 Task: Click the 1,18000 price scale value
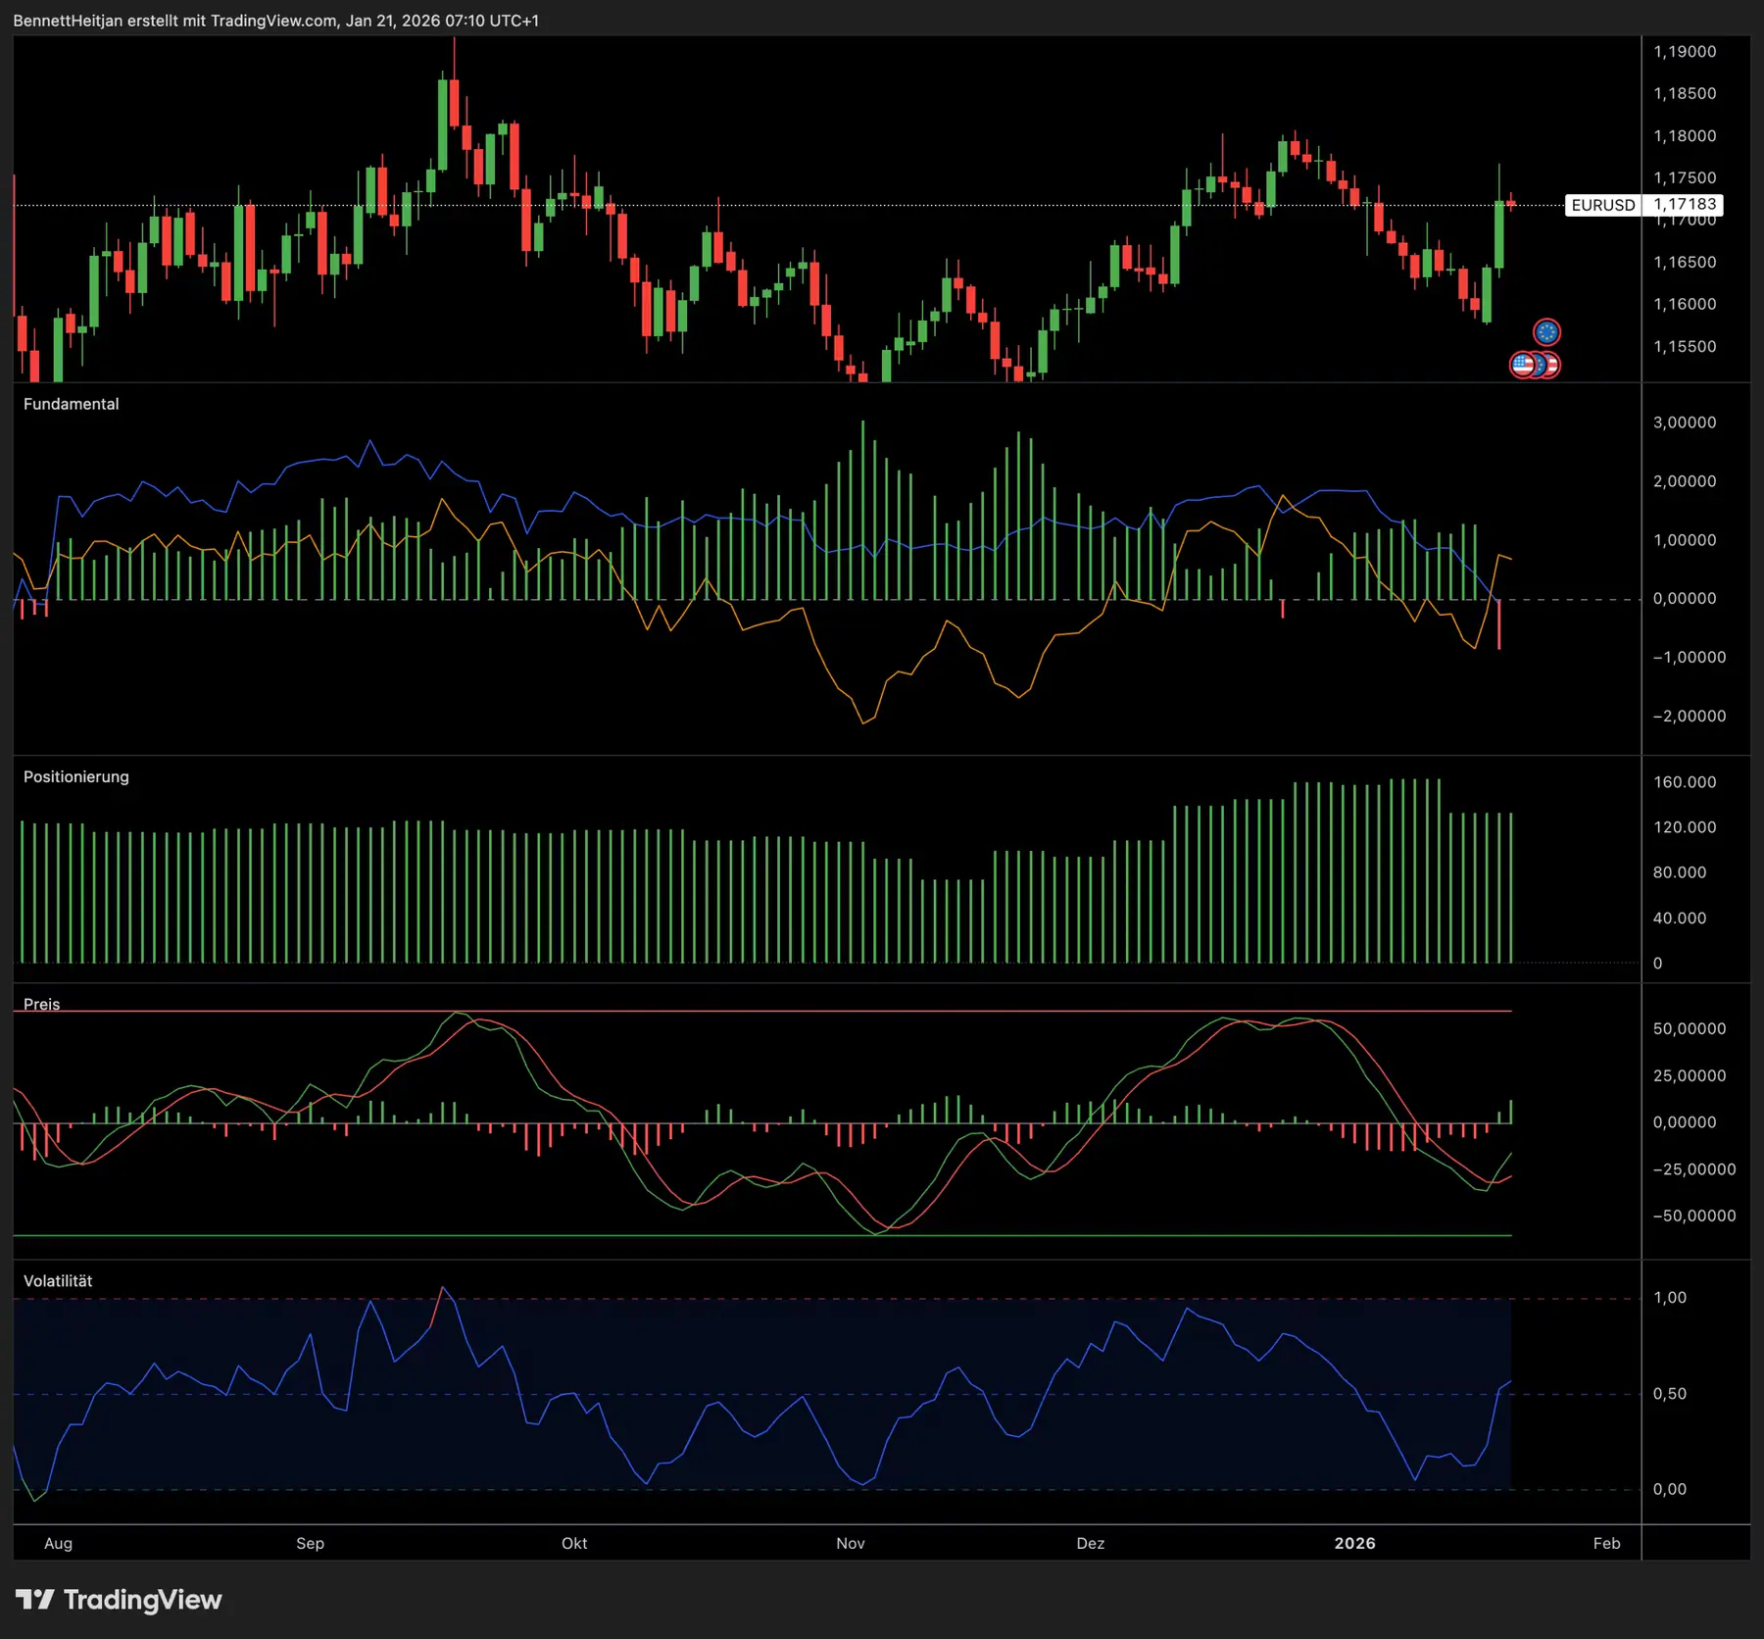click(1685, 136)
